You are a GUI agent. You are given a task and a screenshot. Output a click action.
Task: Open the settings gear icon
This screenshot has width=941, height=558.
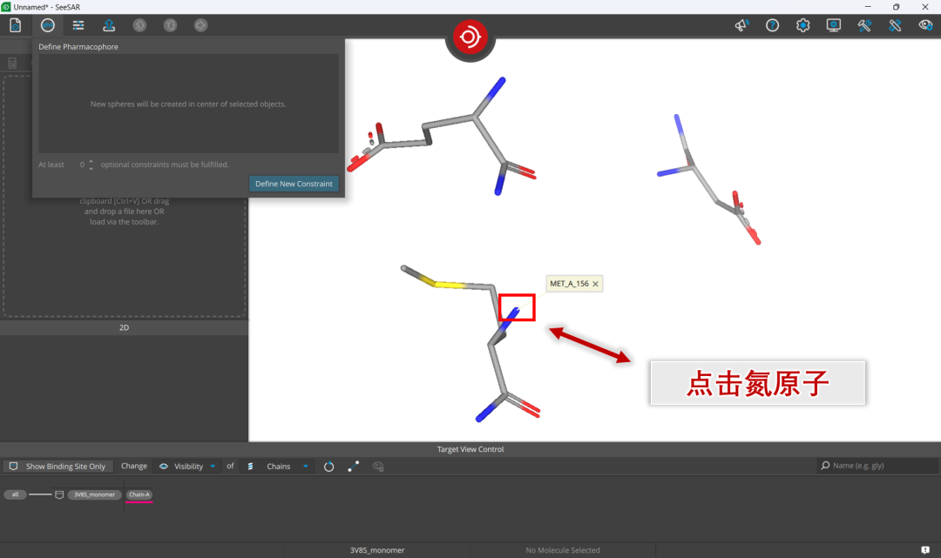[803, 25]
